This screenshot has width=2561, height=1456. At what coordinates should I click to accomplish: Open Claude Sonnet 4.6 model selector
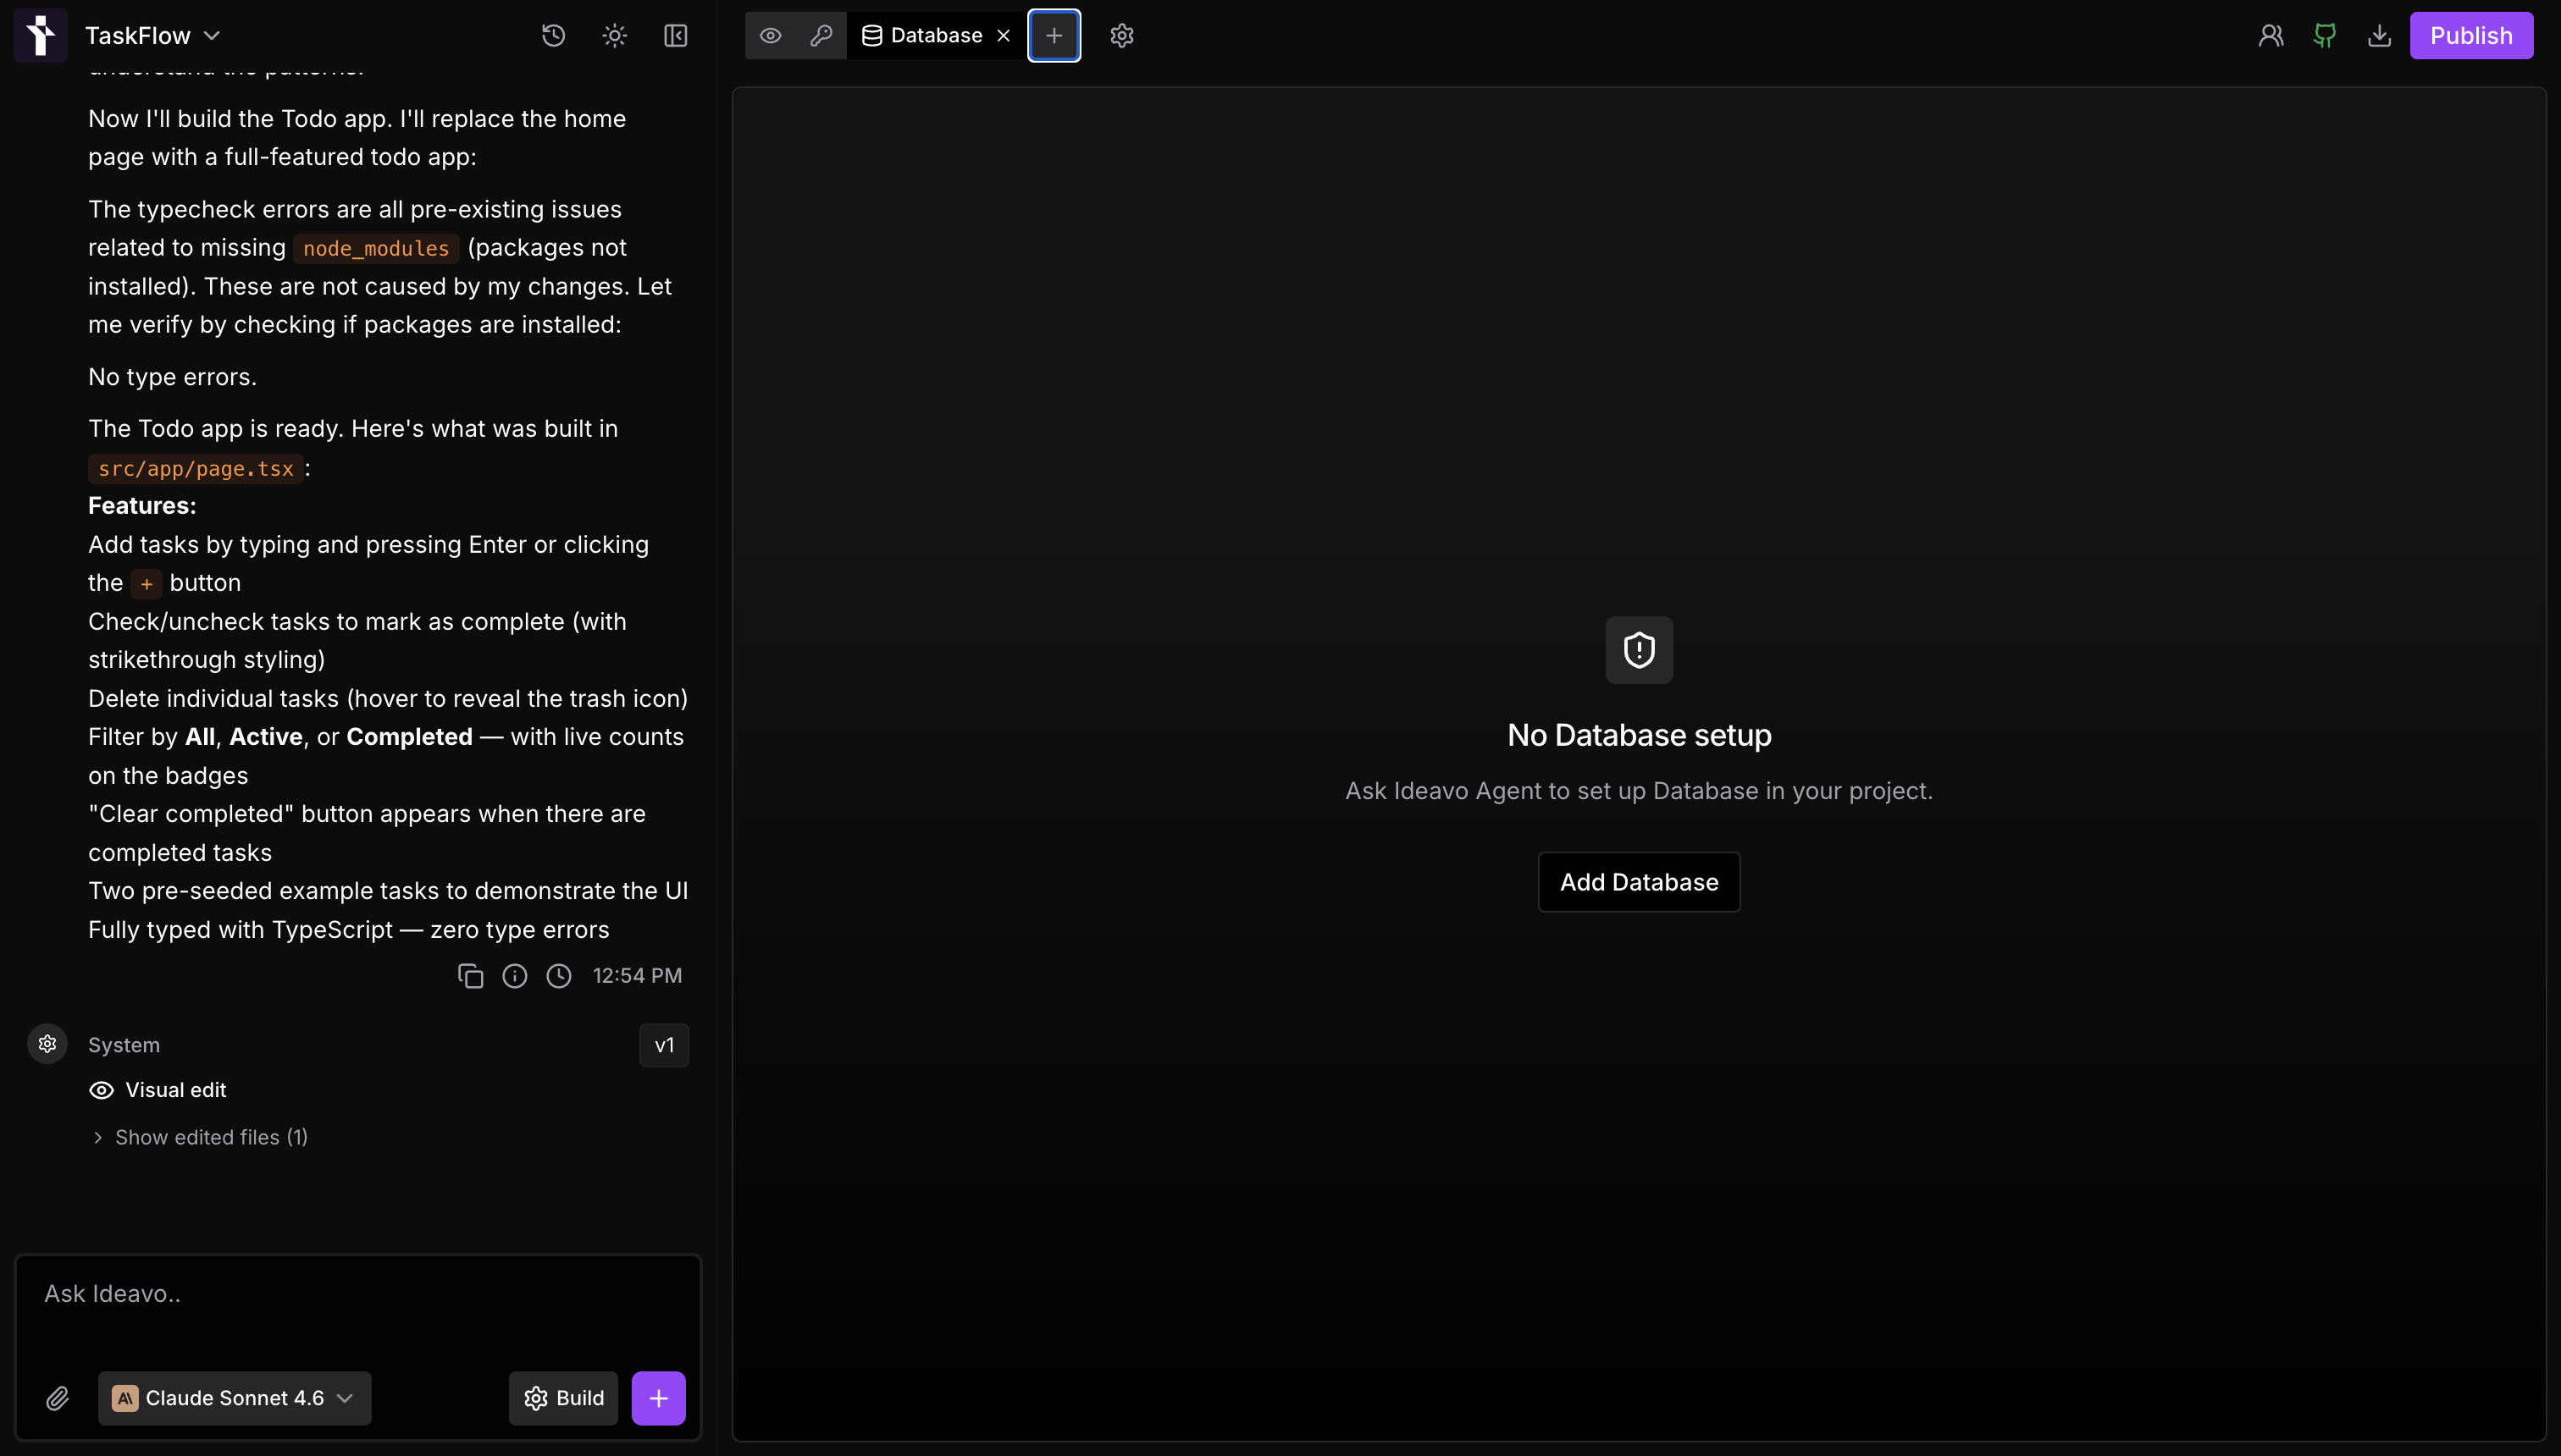(x=234, y=1398)
